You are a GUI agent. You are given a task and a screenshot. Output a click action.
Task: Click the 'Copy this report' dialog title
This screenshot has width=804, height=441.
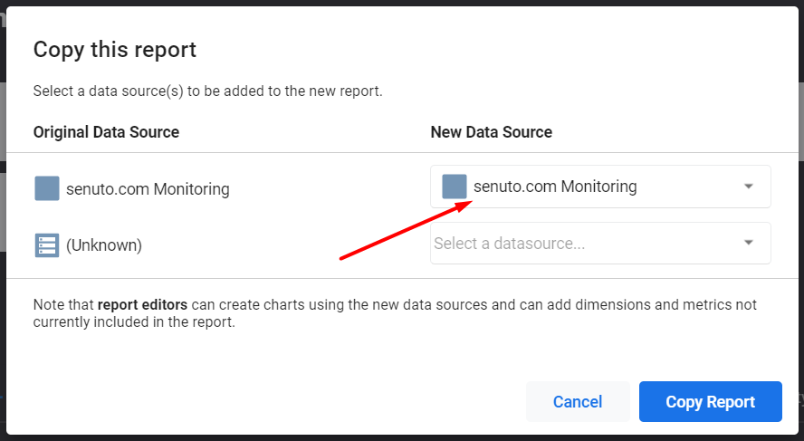[115, 50]
